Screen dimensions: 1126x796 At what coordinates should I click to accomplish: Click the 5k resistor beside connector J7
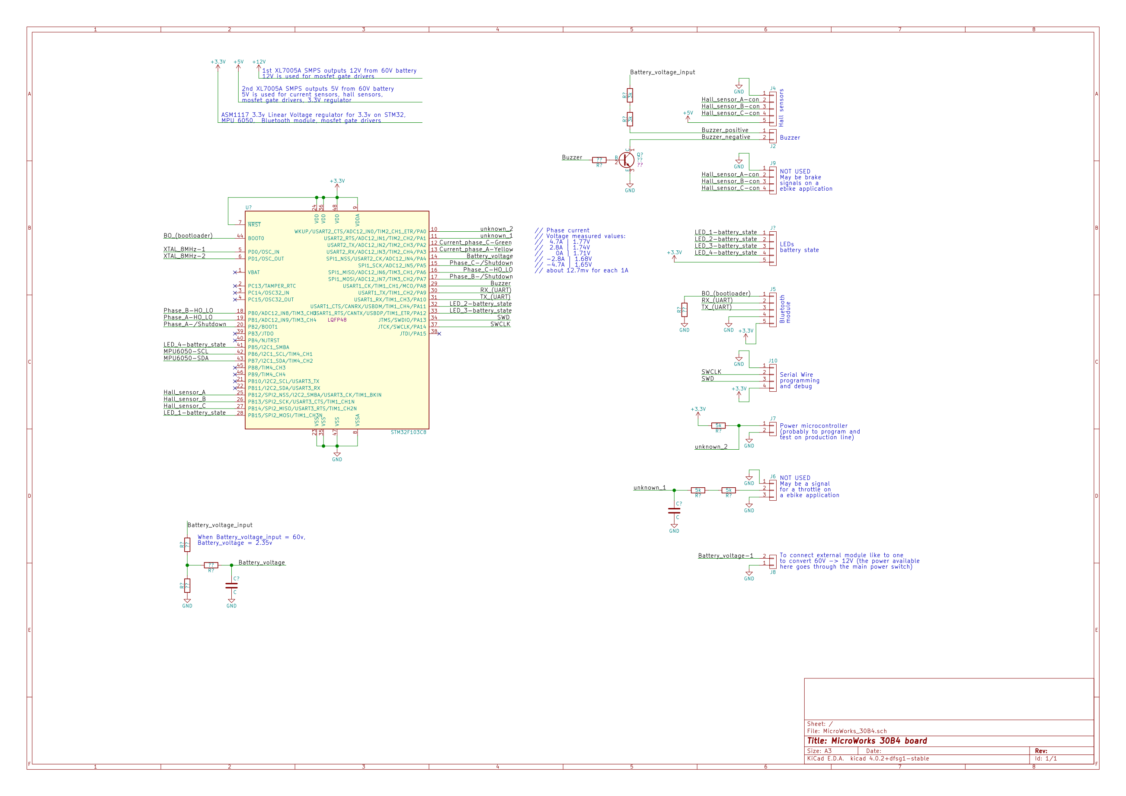coord(718,426)
